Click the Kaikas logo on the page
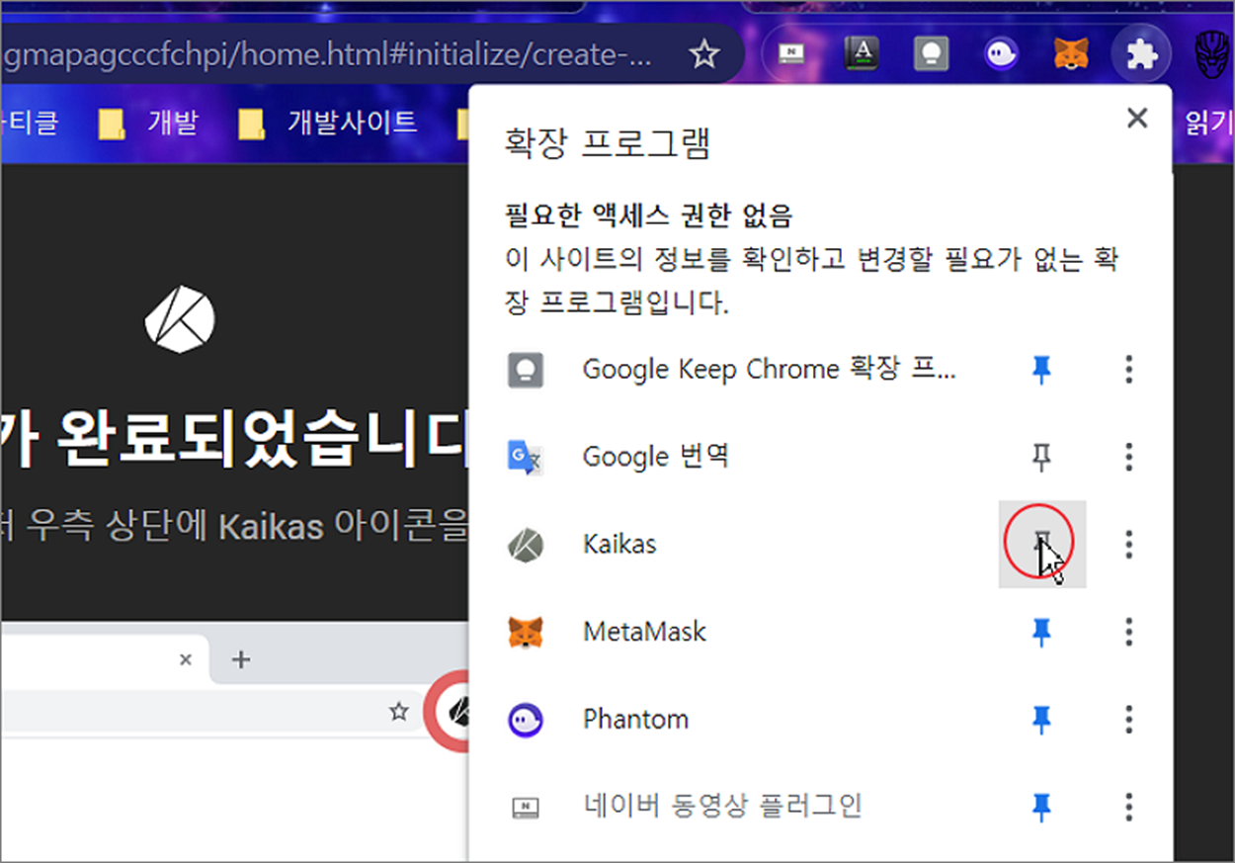The height and width of the screenshot is (863, 1235). point(180,319)
